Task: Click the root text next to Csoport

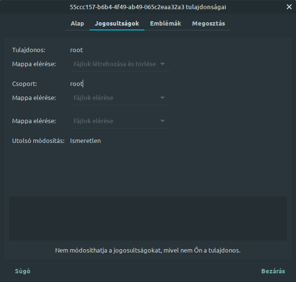Action: click(76, 84)
